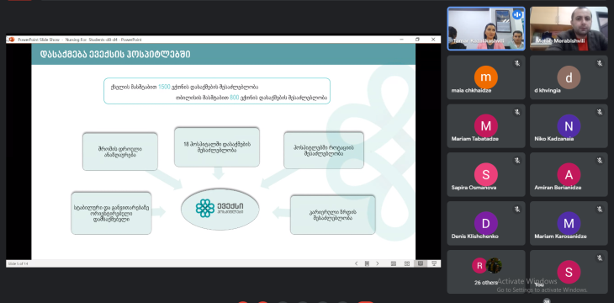Click the 'Denis Klishchenko' name label

pos(474,237)
